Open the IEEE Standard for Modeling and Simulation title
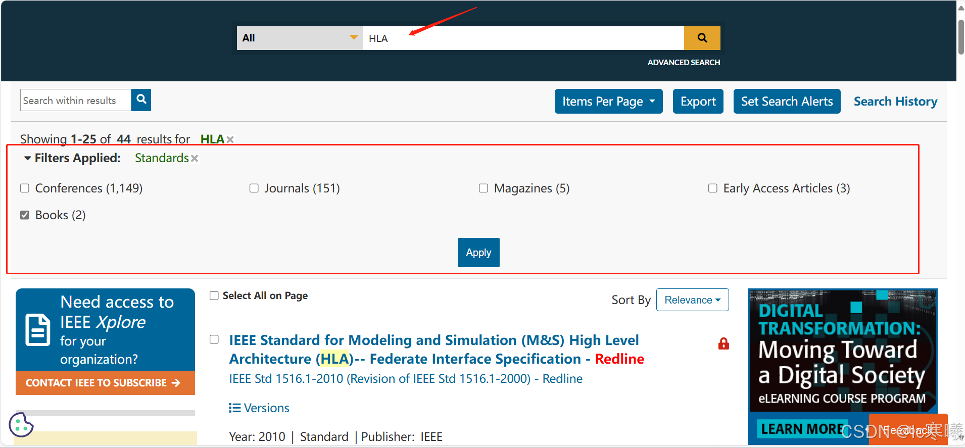Viewport: 965px width, 448px height. click(437, 350)
